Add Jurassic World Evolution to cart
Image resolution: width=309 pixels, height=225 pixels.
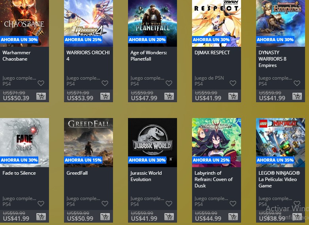169,217
